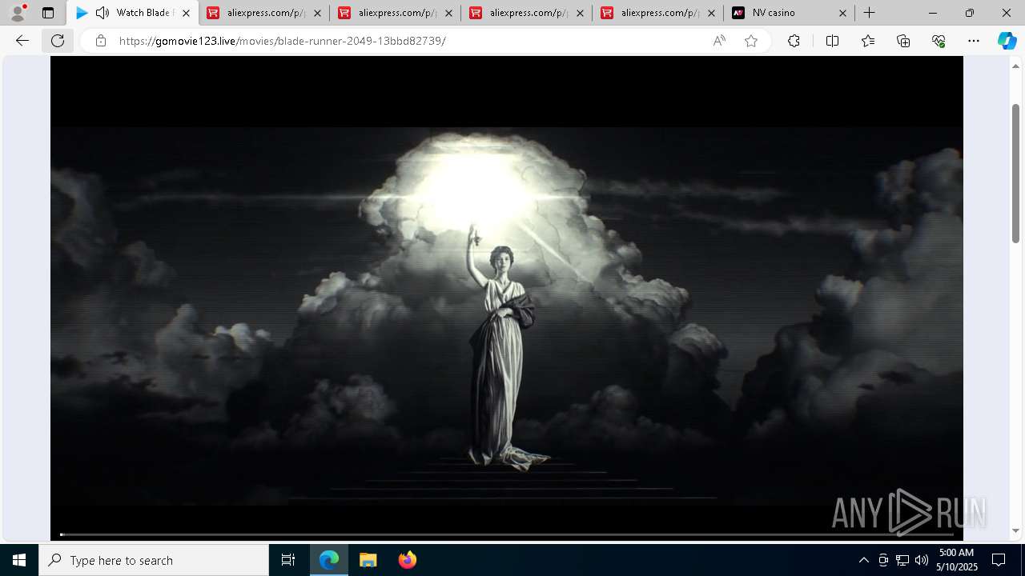This screenshot has height=576, width=1025.
Task: Seek on the video progress bar
Action: click(506, 534)
